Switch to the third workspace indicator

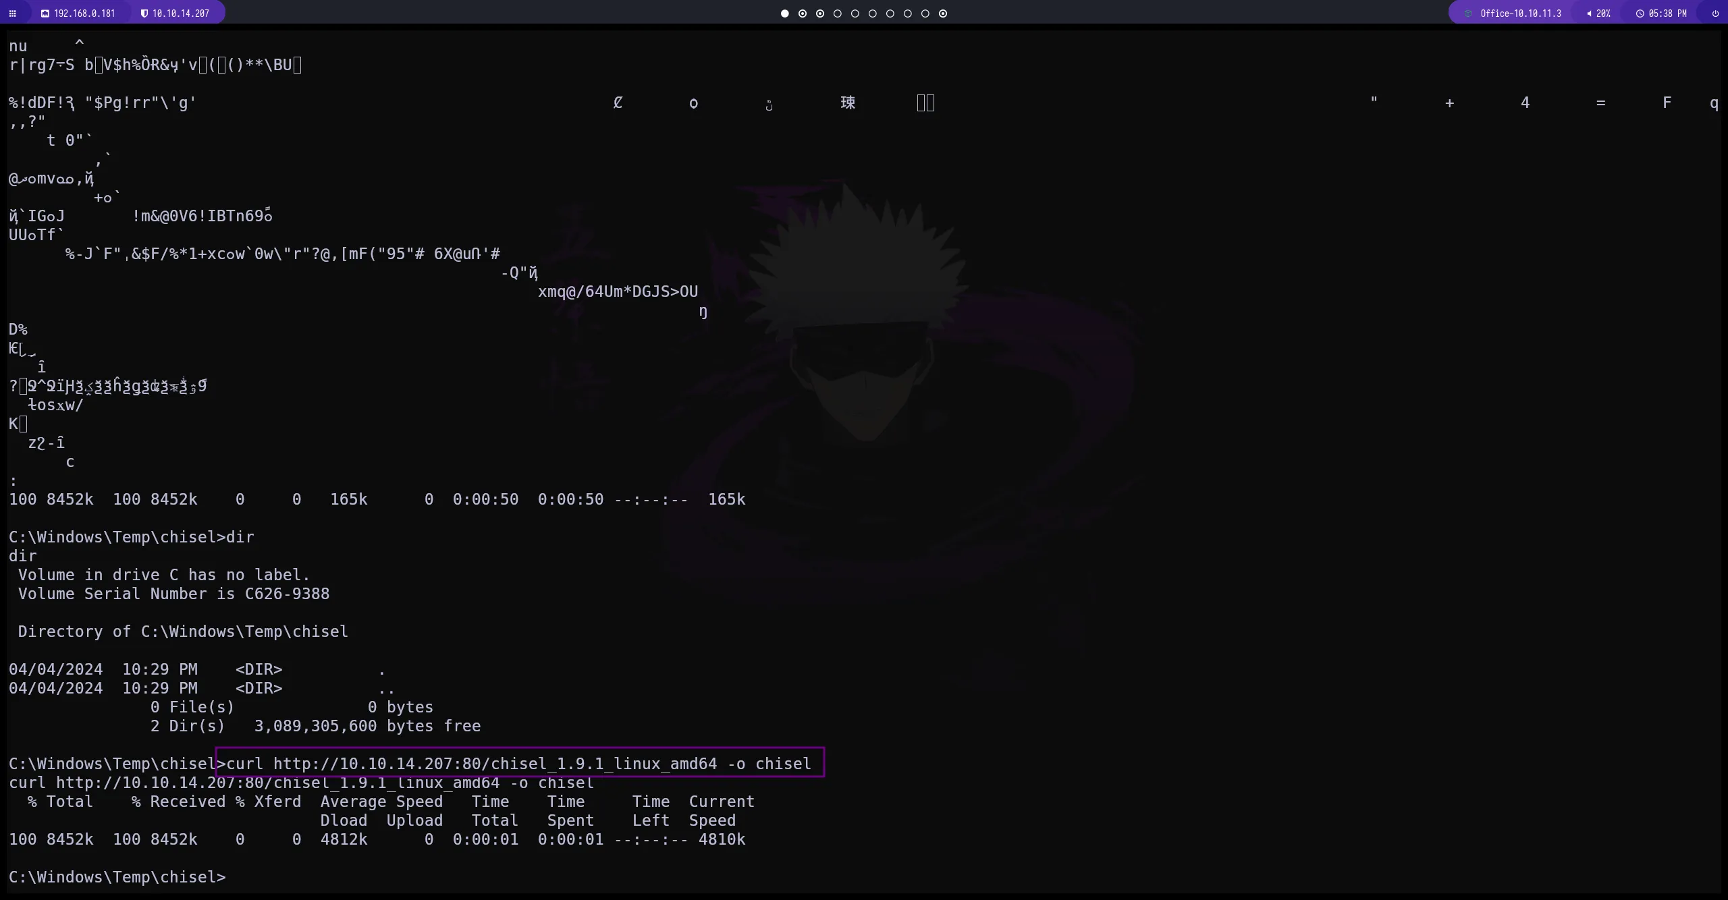(x=820, y=13)
